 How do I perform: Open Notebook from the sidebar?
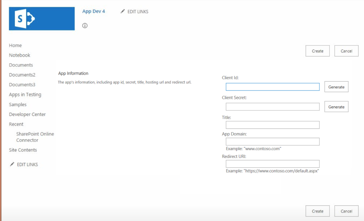tap(20, 55)
